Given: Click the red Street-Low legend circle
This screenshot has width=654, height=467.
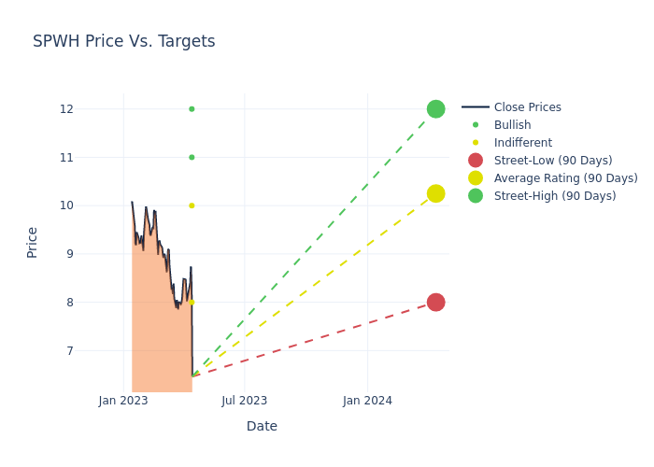Looking at the screenshot, I should [476, 161].
